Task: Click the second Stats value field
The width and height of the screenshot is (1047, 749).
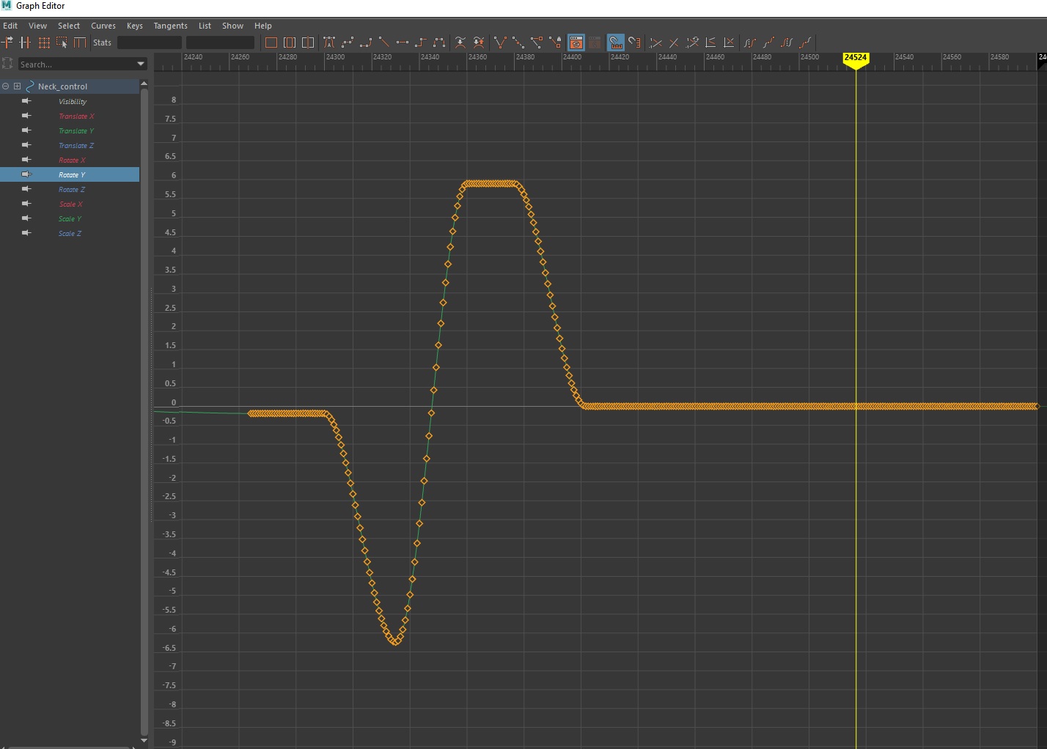Action: coord(220,43)
